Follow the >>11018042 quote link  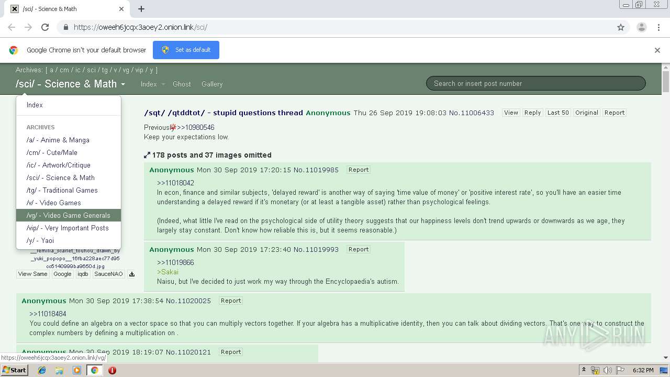pyautogui.click(x=175, y=183)
